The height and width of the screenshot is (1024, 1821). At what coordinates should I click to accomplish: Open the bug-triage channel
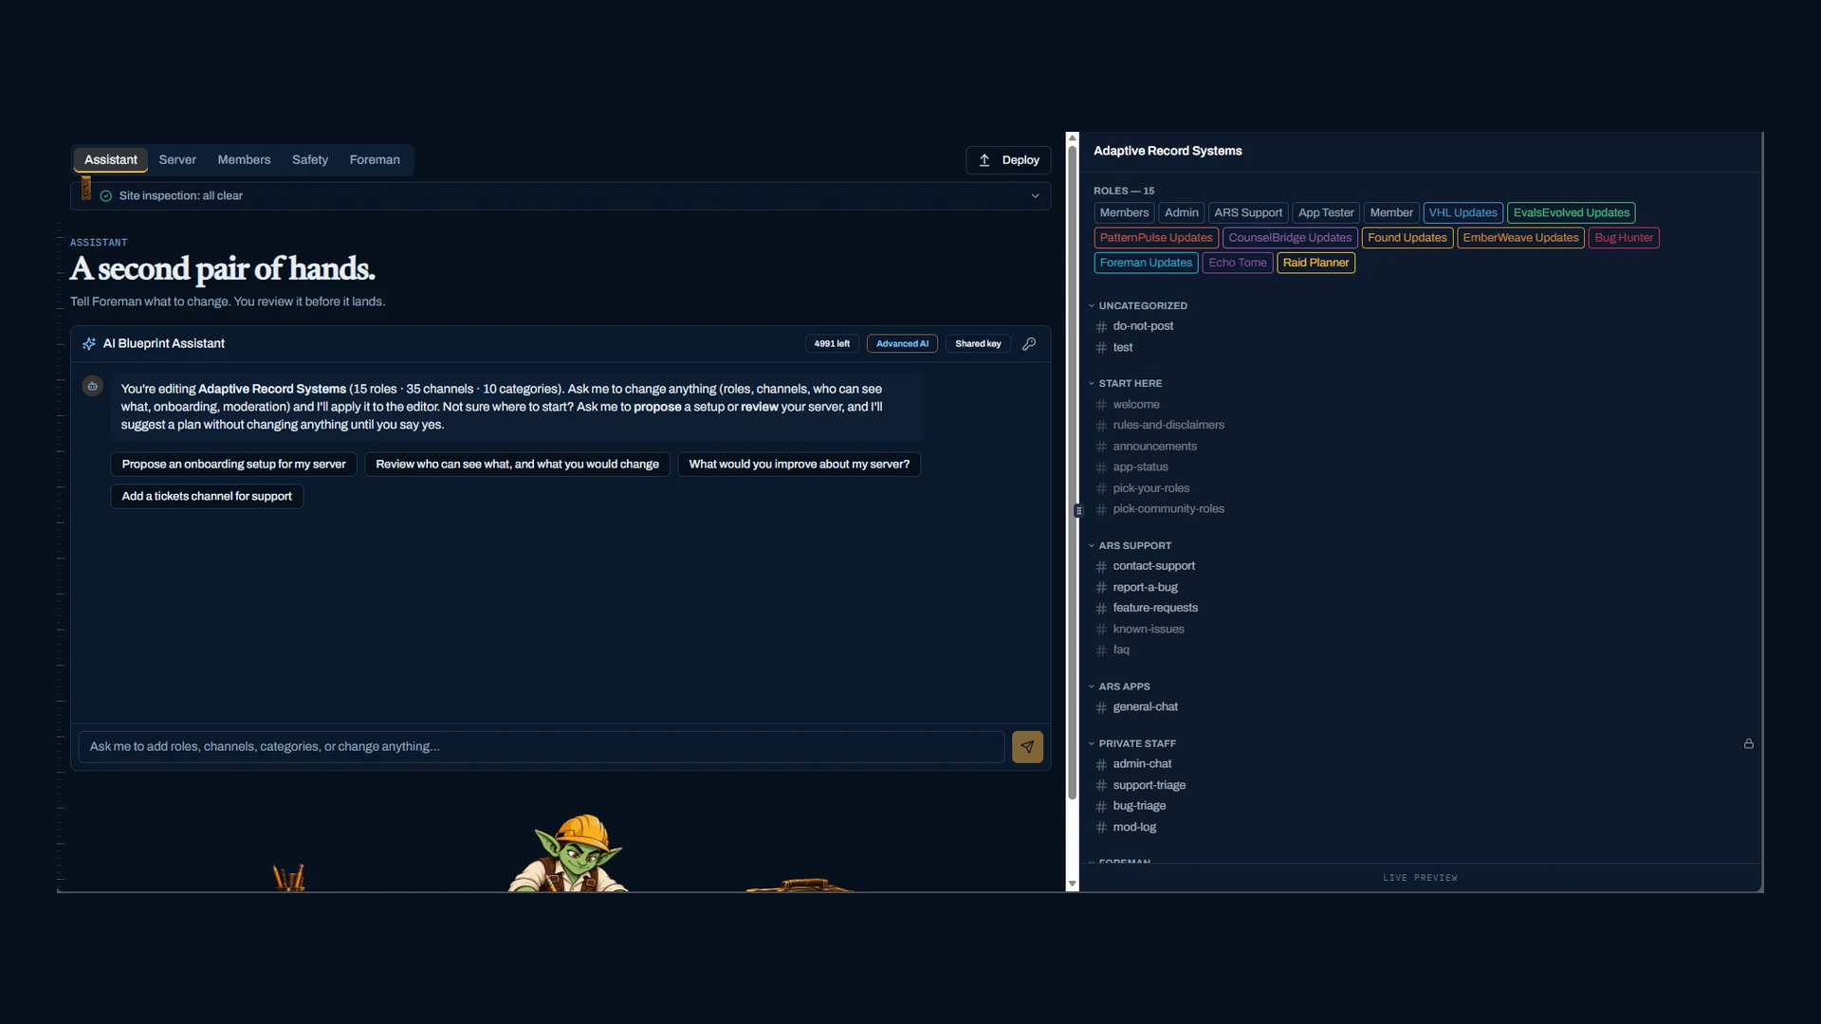point(1139,807)
